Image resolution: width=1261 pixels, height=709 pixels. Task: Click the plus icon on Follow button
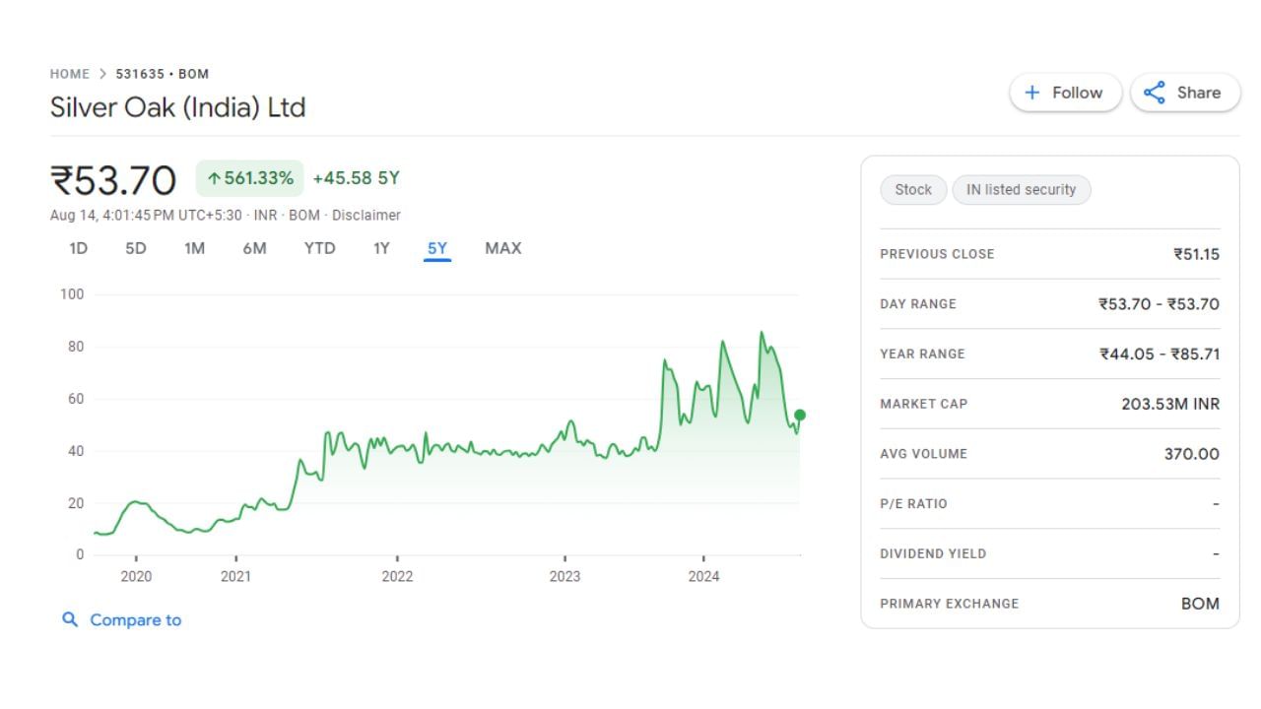point(1032,93)
